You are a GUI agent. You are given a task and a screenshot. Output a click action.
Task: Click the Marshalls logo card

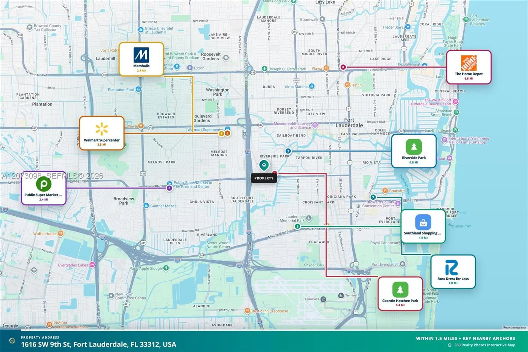141,59
